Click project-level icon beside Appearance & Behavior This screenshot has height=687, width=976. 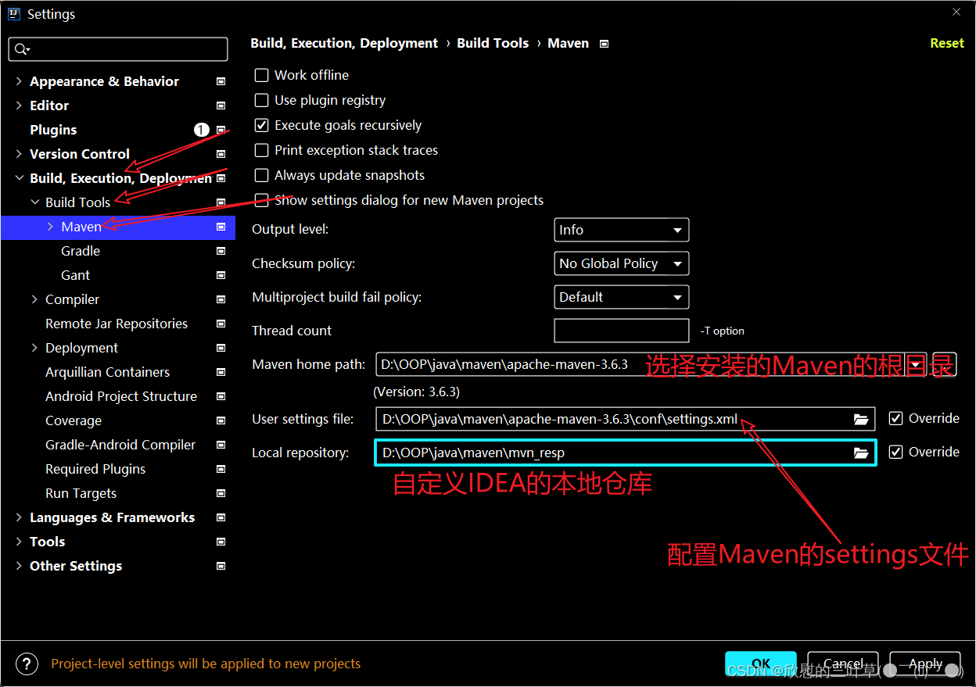[x=221, y=81]
